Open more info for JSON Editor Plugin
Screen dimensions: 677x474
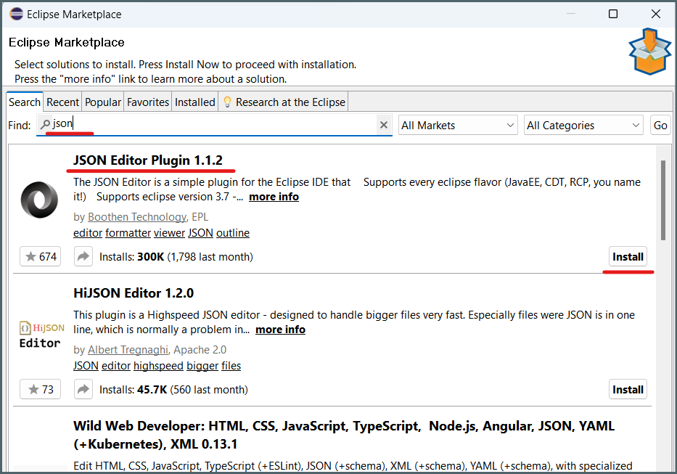[x=274, y=197]
